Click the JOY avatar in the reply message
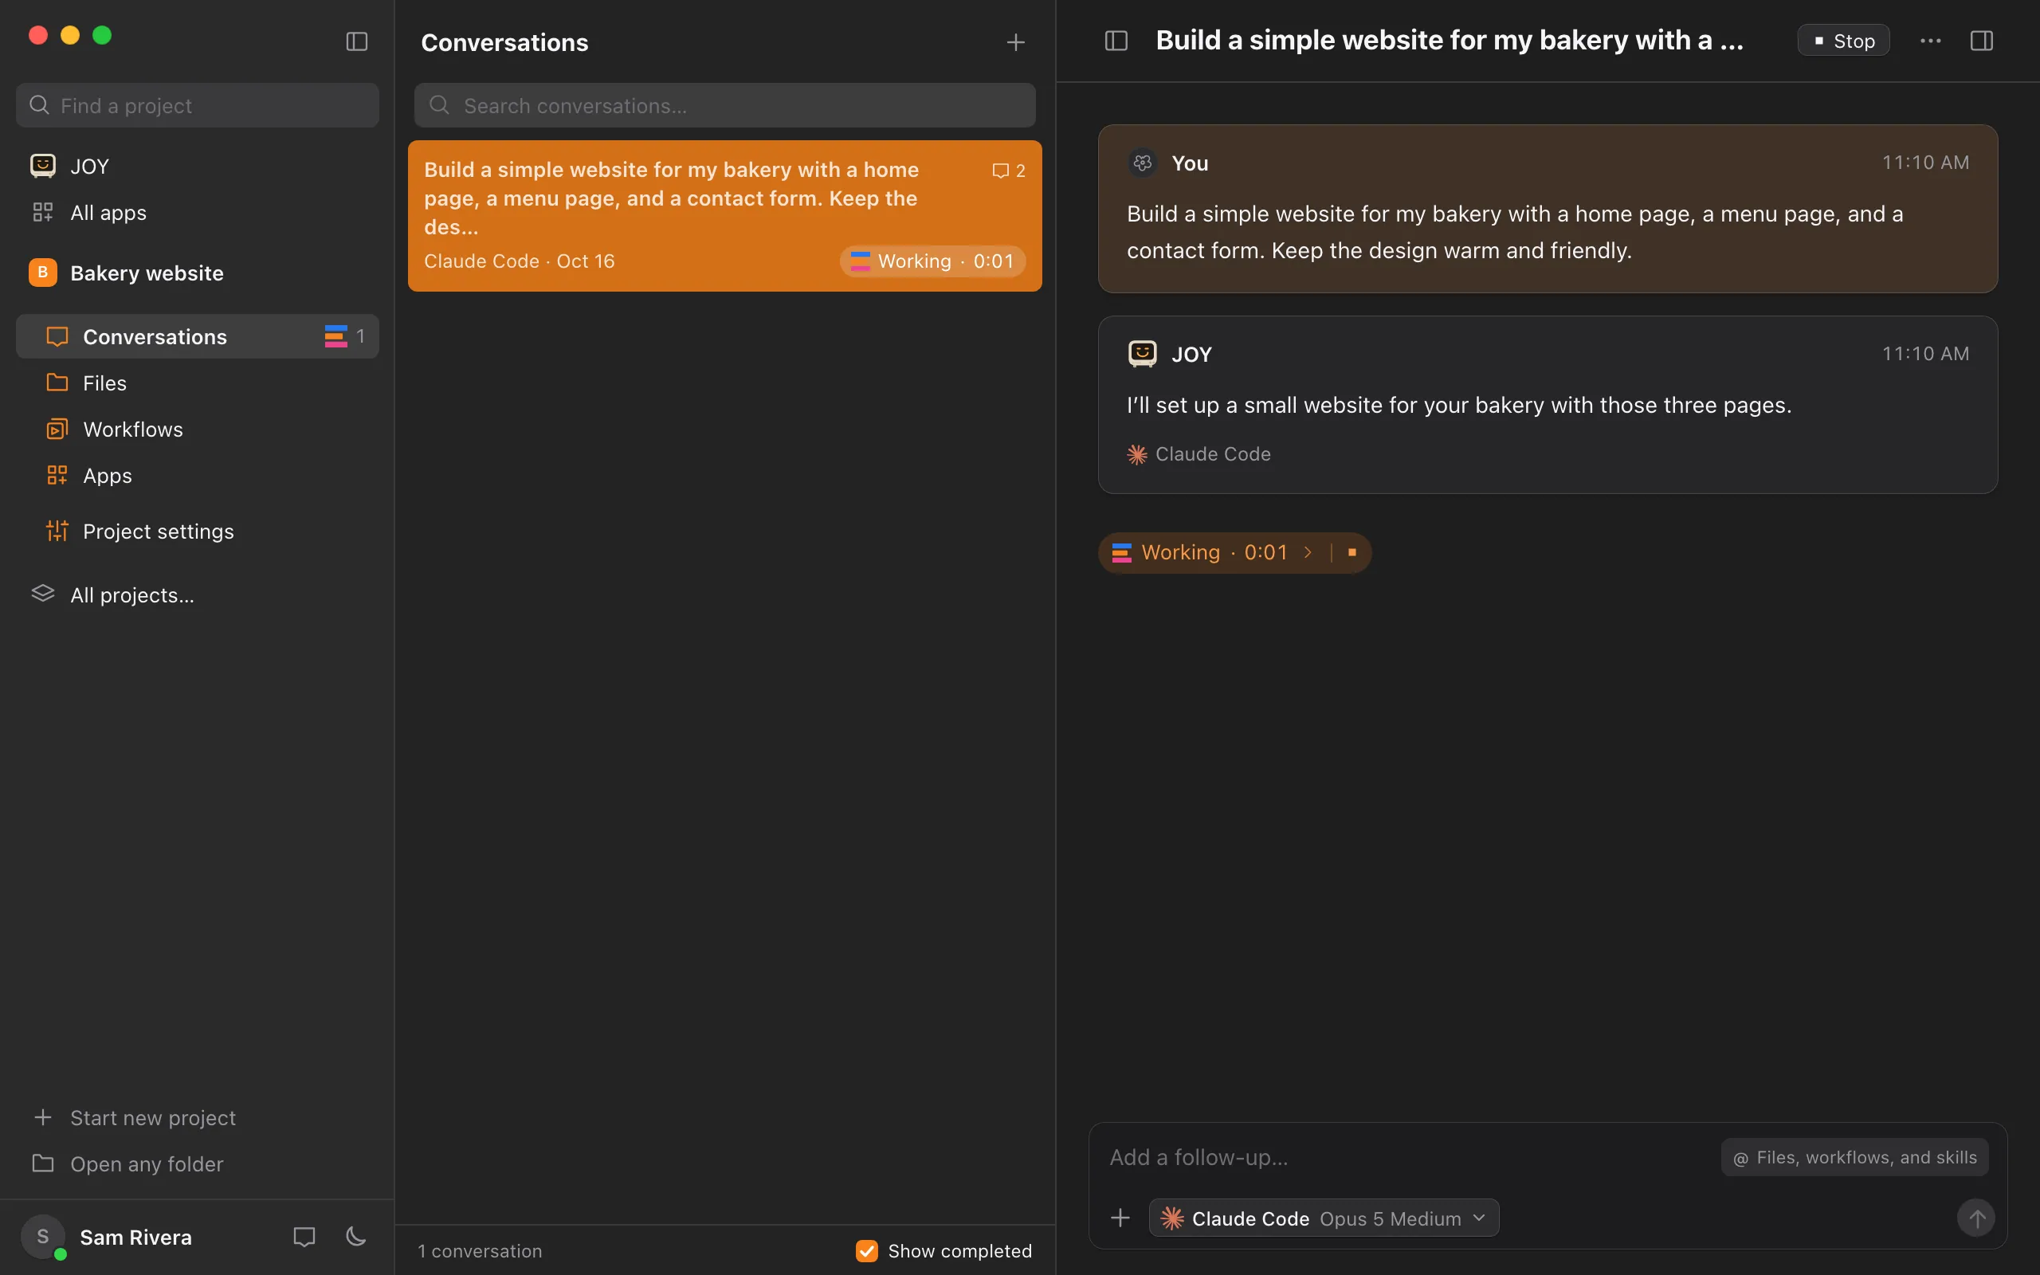The image size is (2040, 1275). tap(1142, 353)
